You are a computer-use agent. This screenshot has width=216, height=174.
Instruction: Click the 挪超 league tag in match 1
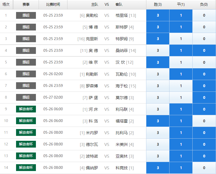pos(26,15)
